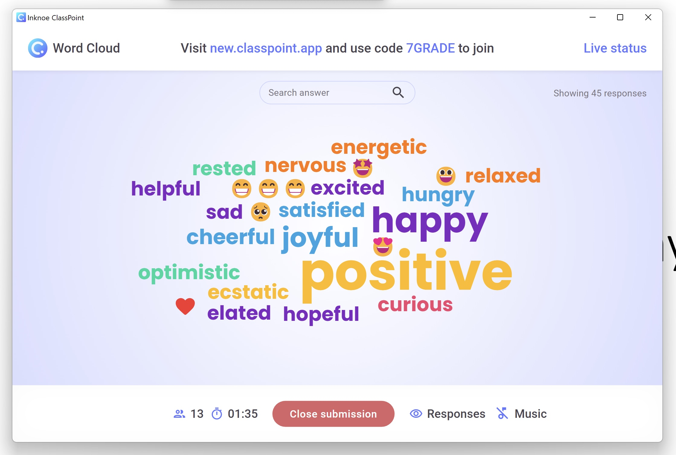Open new.classpoint.app link
676x455 pixels.
point(266,48)
